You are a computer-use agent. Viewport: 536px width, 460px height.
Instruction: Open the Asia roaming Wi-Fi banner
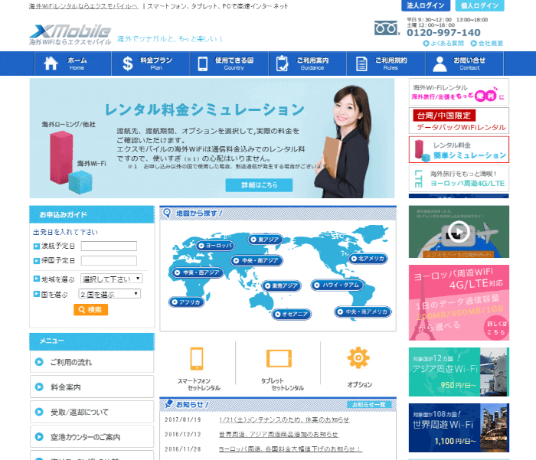click(x=459, y=373)
